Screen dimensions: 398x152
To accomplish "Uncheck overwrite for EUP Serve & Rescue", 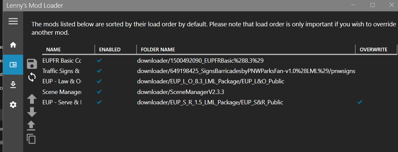I will pyautogui.click(x=360, y=102).
